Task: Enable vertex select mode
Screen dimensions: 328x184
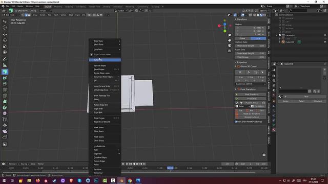Action: click(x=23, y=15)
